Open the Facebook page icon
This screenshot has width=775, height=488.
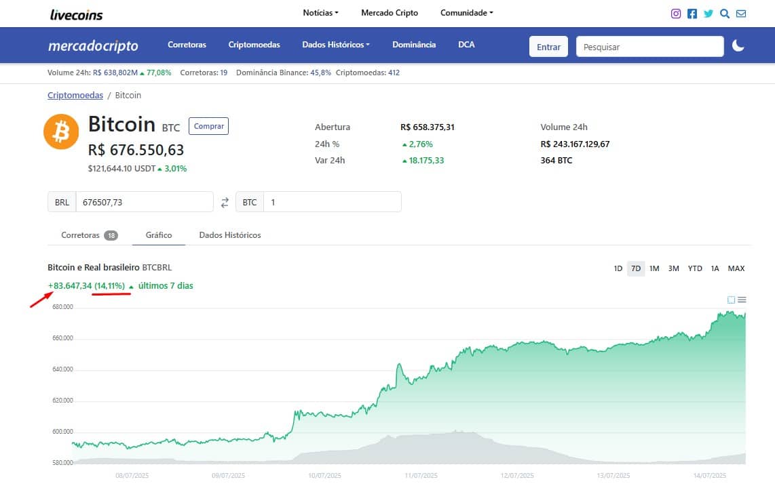click(692, 14)
